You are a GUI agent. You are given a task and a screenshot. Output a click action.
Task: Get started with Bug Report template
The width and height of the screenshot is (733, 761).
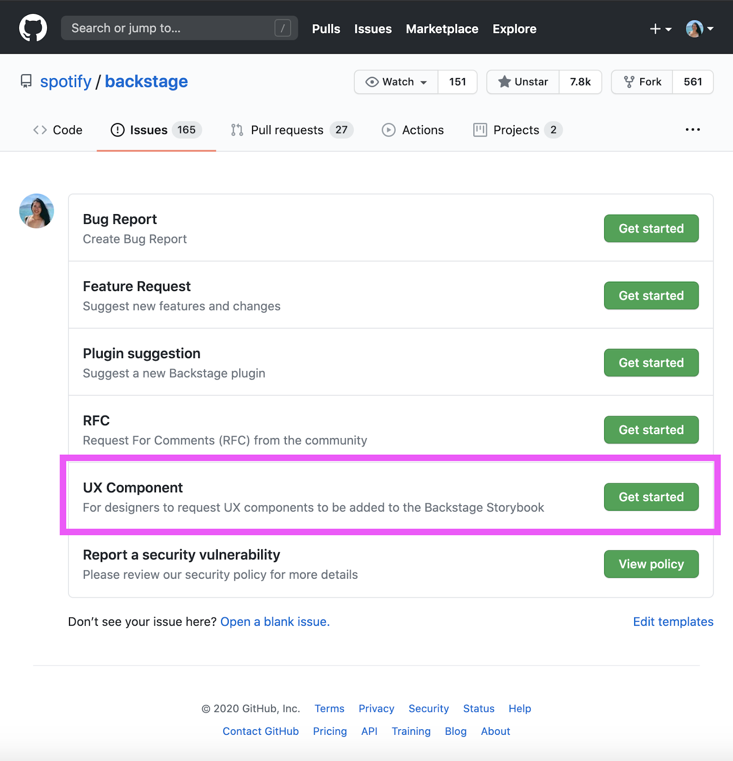pyautogui.click(x=651, y=228)
